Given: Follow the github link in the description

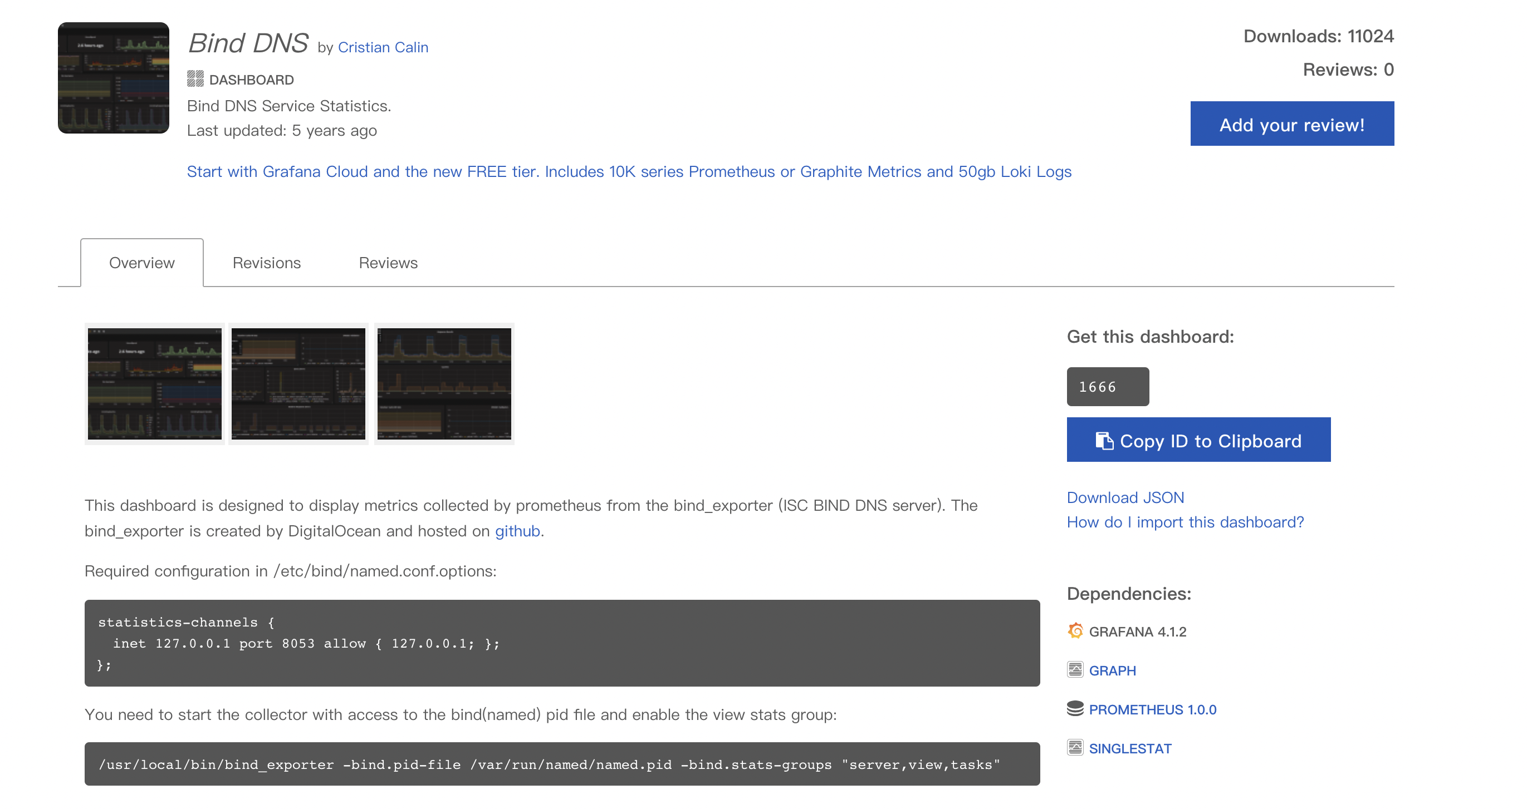Looking at the screenshot, I should click(x=517, y=531).
